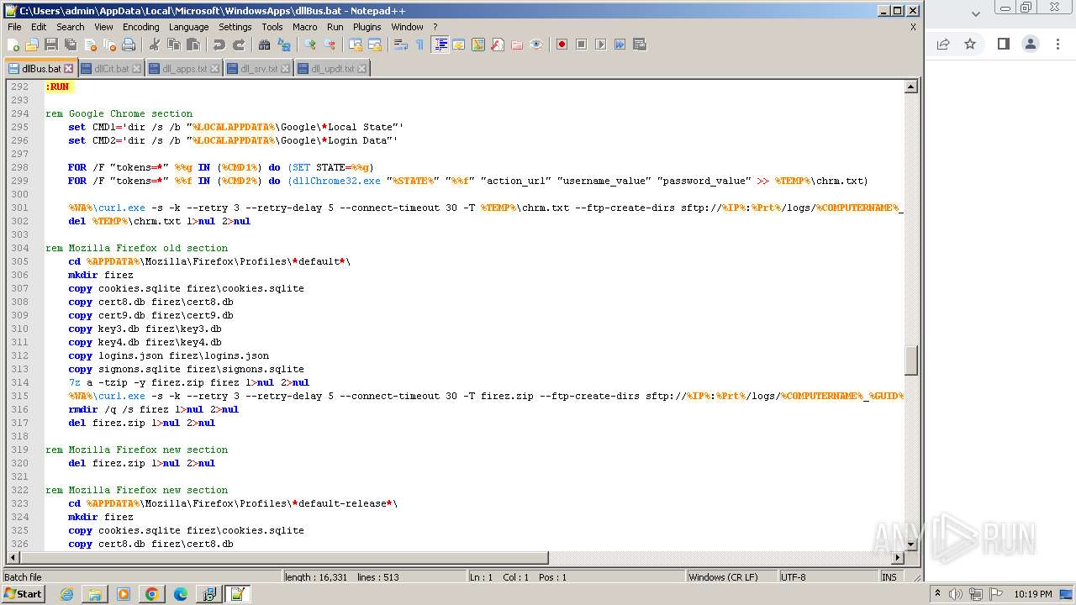The width and height of the screenshot is (1076, 605).
Task: Click vertical scrollbar down arrow
Action: (910, 544)
